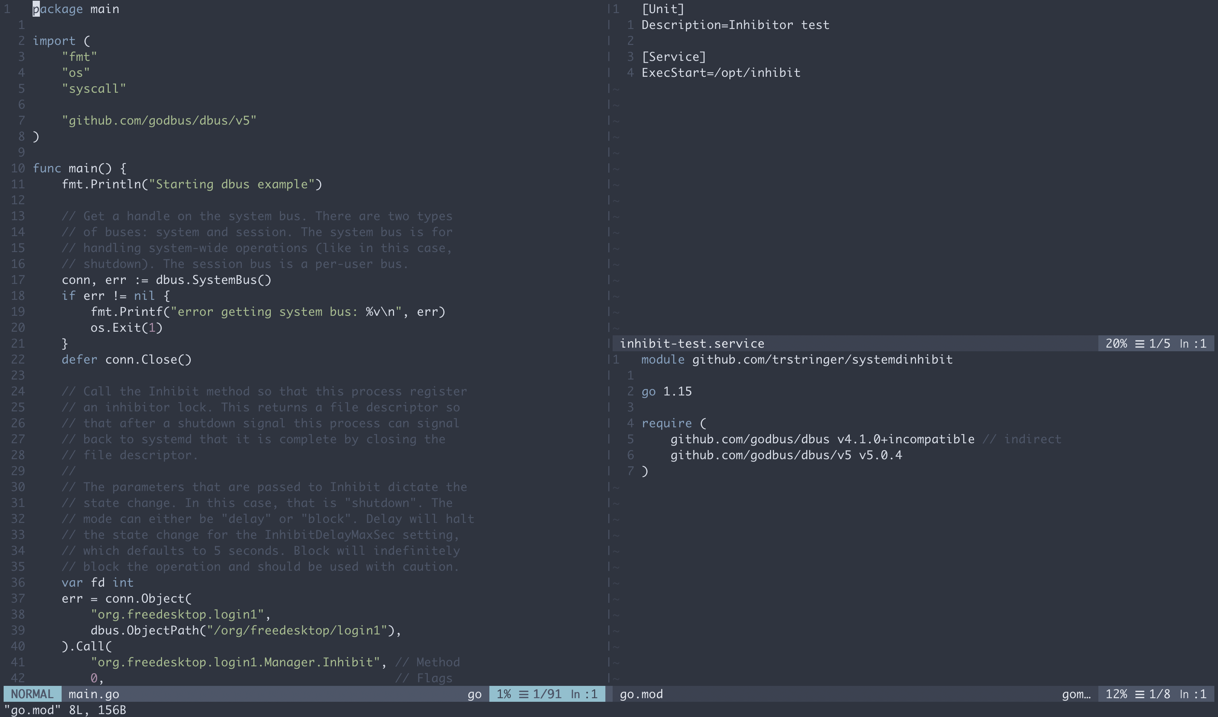Click import path github.com/godbus/dbus/v5

click(x=160, y=120)
